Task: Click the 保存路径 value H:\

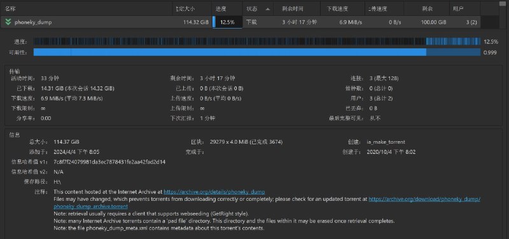Action: pyautogui.click(x=57, y=182)
